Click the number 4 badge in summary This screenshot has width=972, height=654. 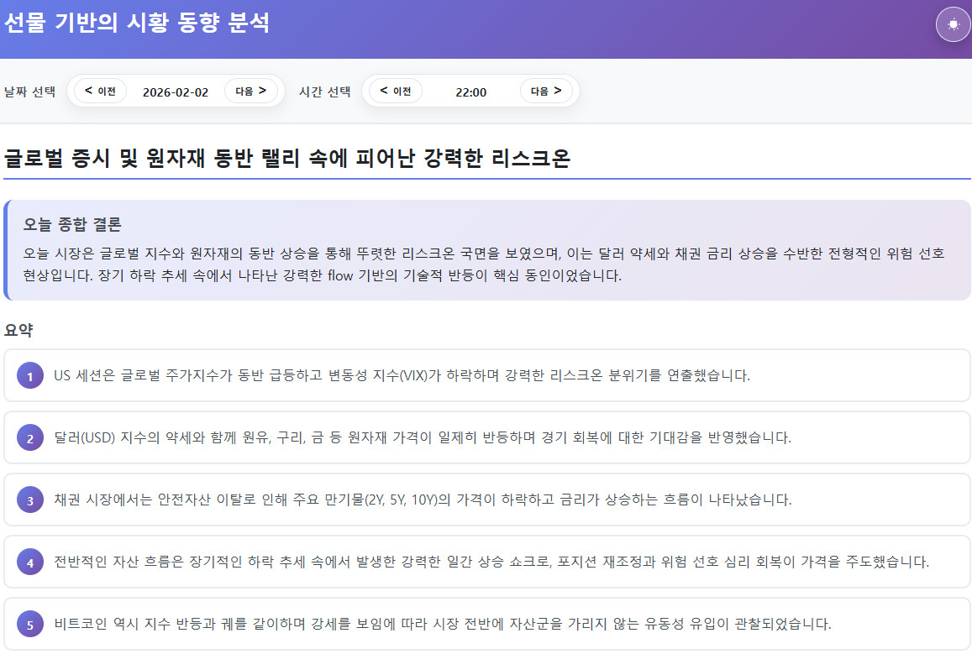29,562
